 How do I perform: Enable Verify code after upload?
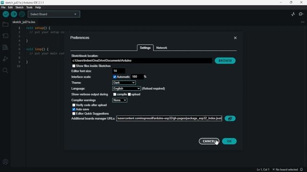pyautogui.click(x=74, y=105)
